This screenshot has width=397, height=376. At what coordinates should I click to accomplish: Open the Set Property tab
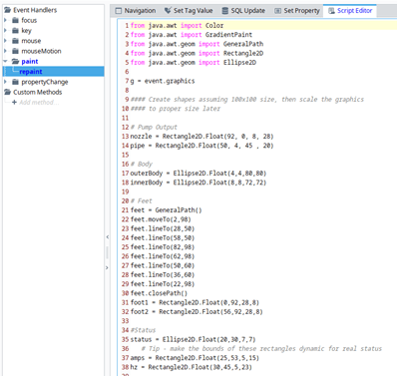297,11
